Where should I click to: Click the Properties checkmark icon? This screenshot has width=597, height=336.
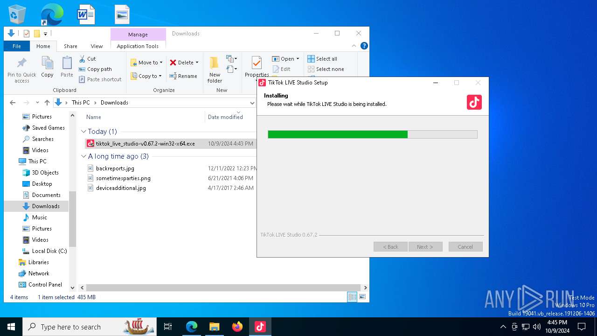(x=257, y=63)
